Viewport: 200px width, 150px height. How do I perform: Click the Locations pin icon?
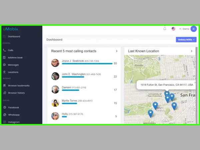tap(4, 72)
